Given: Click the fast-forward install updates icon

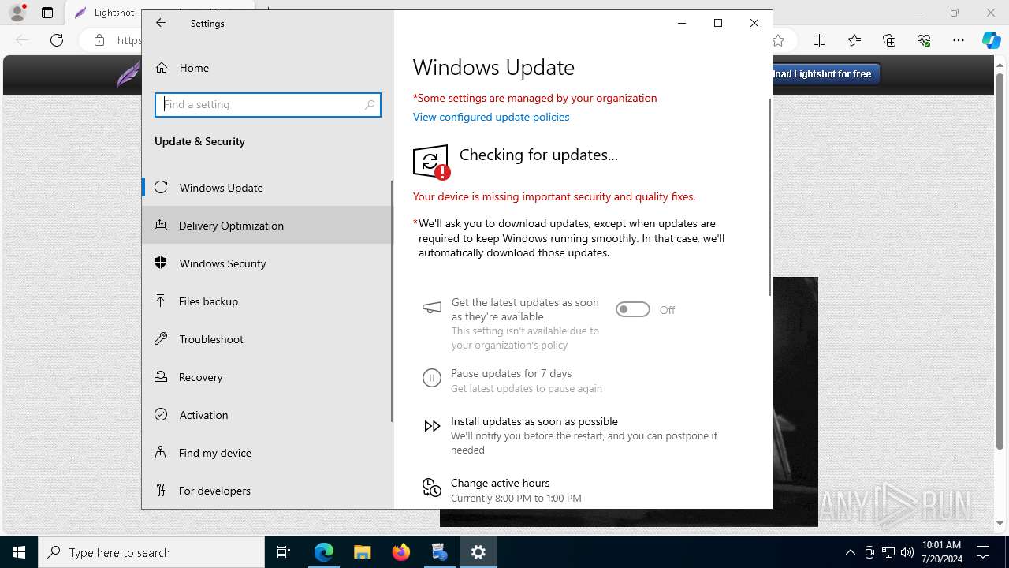Looking at the screenshot, I should pyautogui.click(x=432, y=426).
